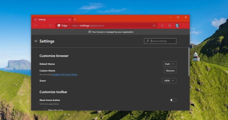Image resolution: width=228 pixels, height=120 pixels.
Task: Open the Settings hamburger menu
Action: pos(36,41)
